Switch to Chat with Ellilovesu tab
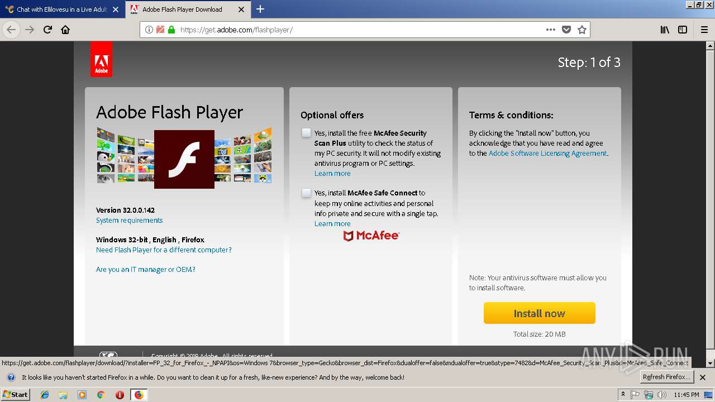Screen dimensions: 715x402 tap(63, 9)
